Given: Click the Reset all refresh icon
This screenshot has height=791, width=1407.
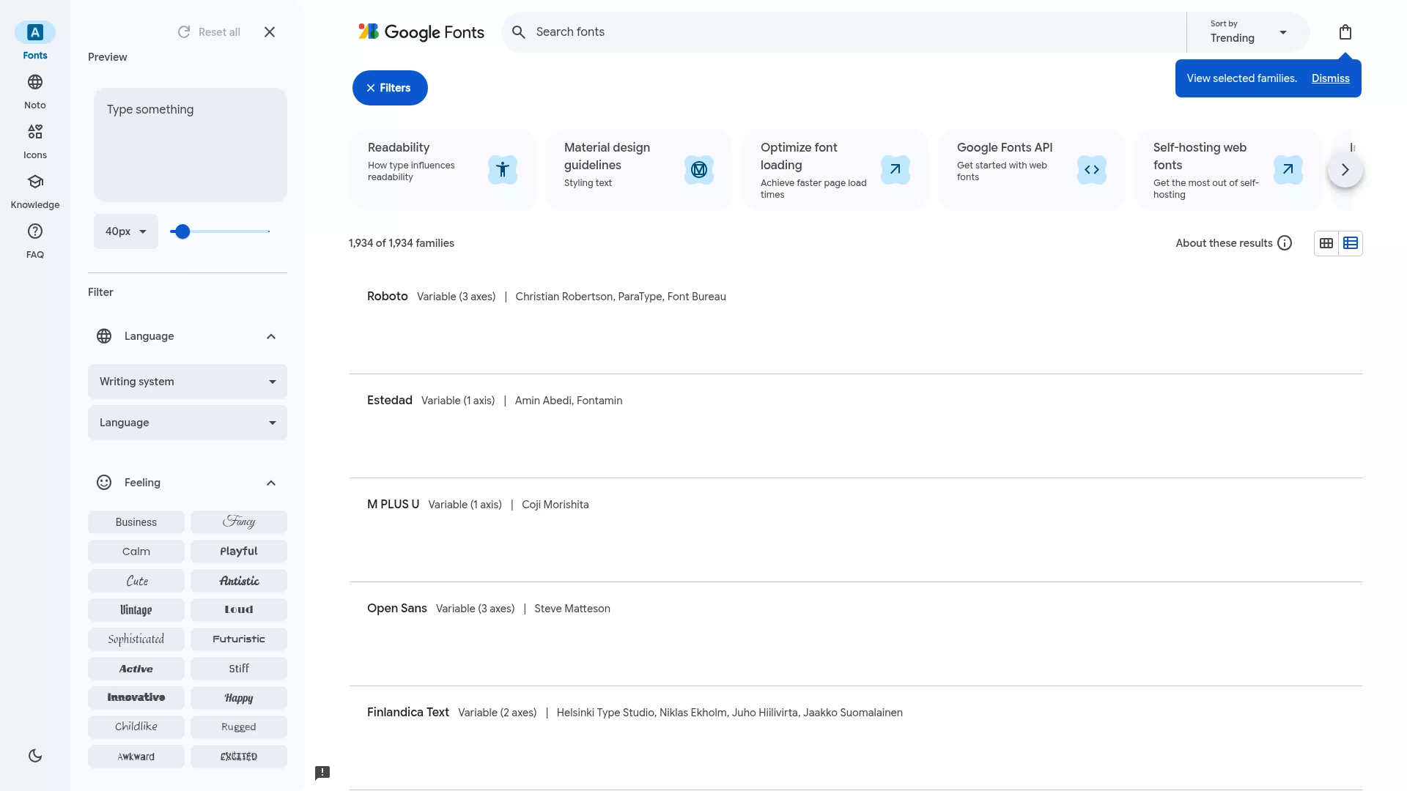Looking at the screenshot, I should click(x=184, y=32).
